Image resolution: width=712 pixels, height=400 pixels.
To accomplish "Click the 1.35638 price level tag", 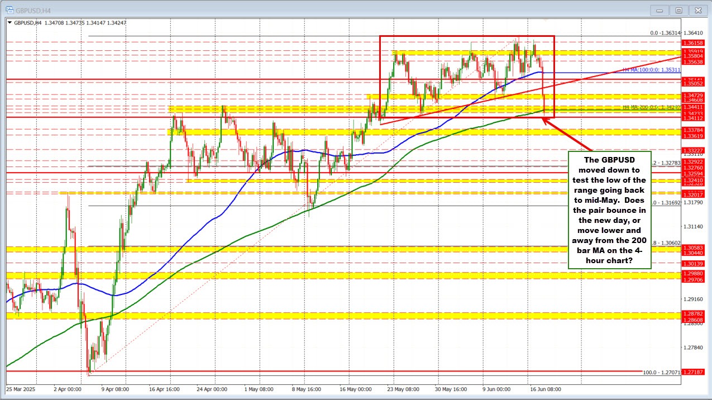I will coord(692,62).
